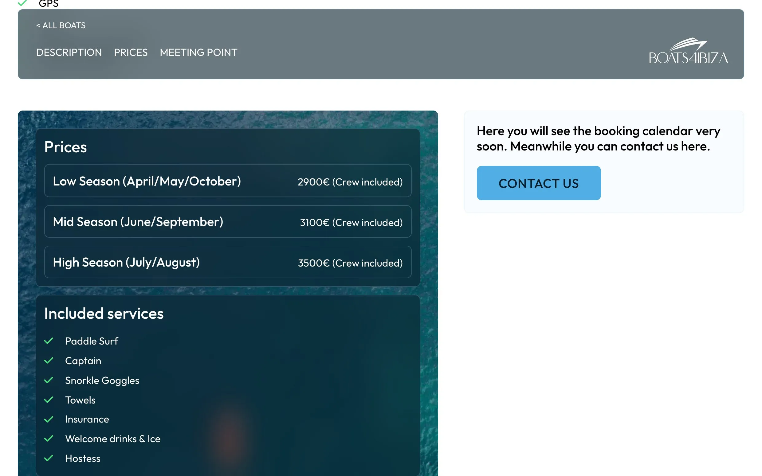Image resolution: width=762 pixels, height=476 pixels.
Task: Select the Mid Season price row
Action: [x=228, y=222]
